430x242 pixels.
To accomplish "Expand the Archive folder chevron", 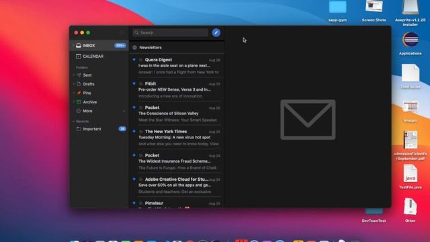I will pyautogui.click(x=73, y=102).
